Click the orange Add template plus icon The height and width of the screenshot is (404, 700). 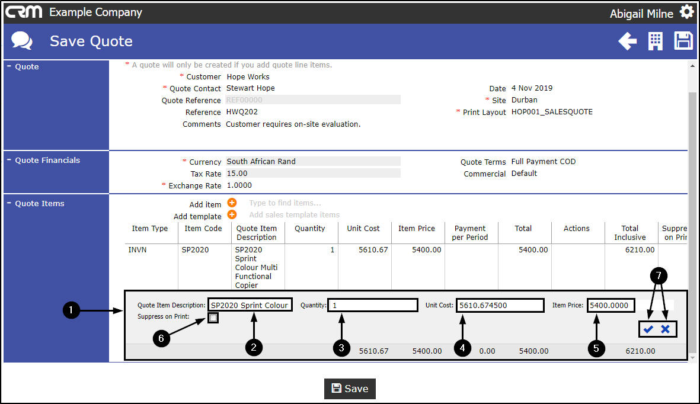coord(232,214)
